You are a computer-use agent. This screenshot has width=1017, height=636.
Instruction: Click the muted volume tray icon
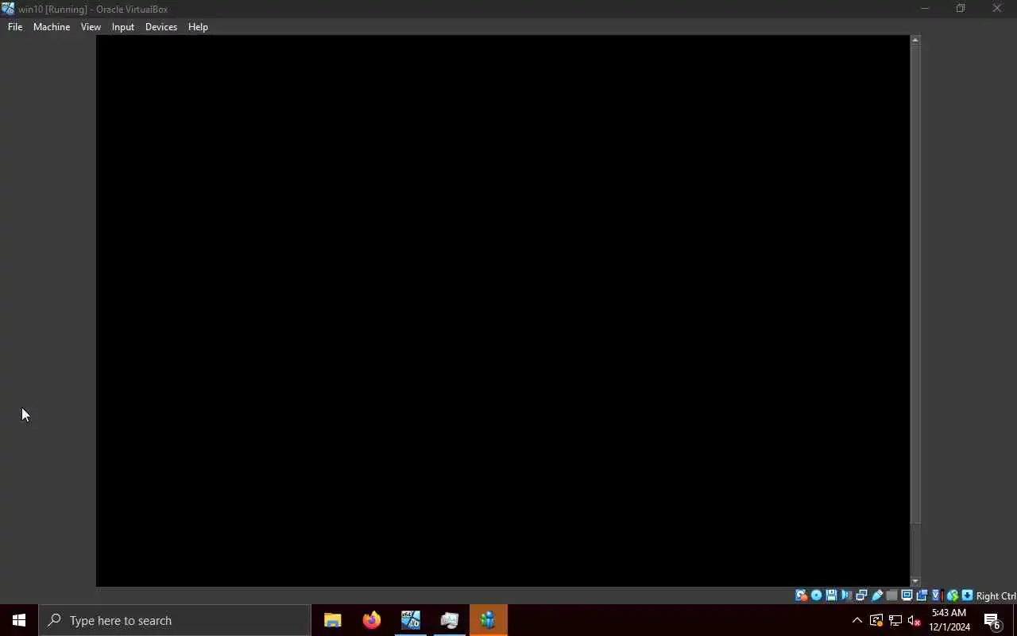tap(914, 620)
